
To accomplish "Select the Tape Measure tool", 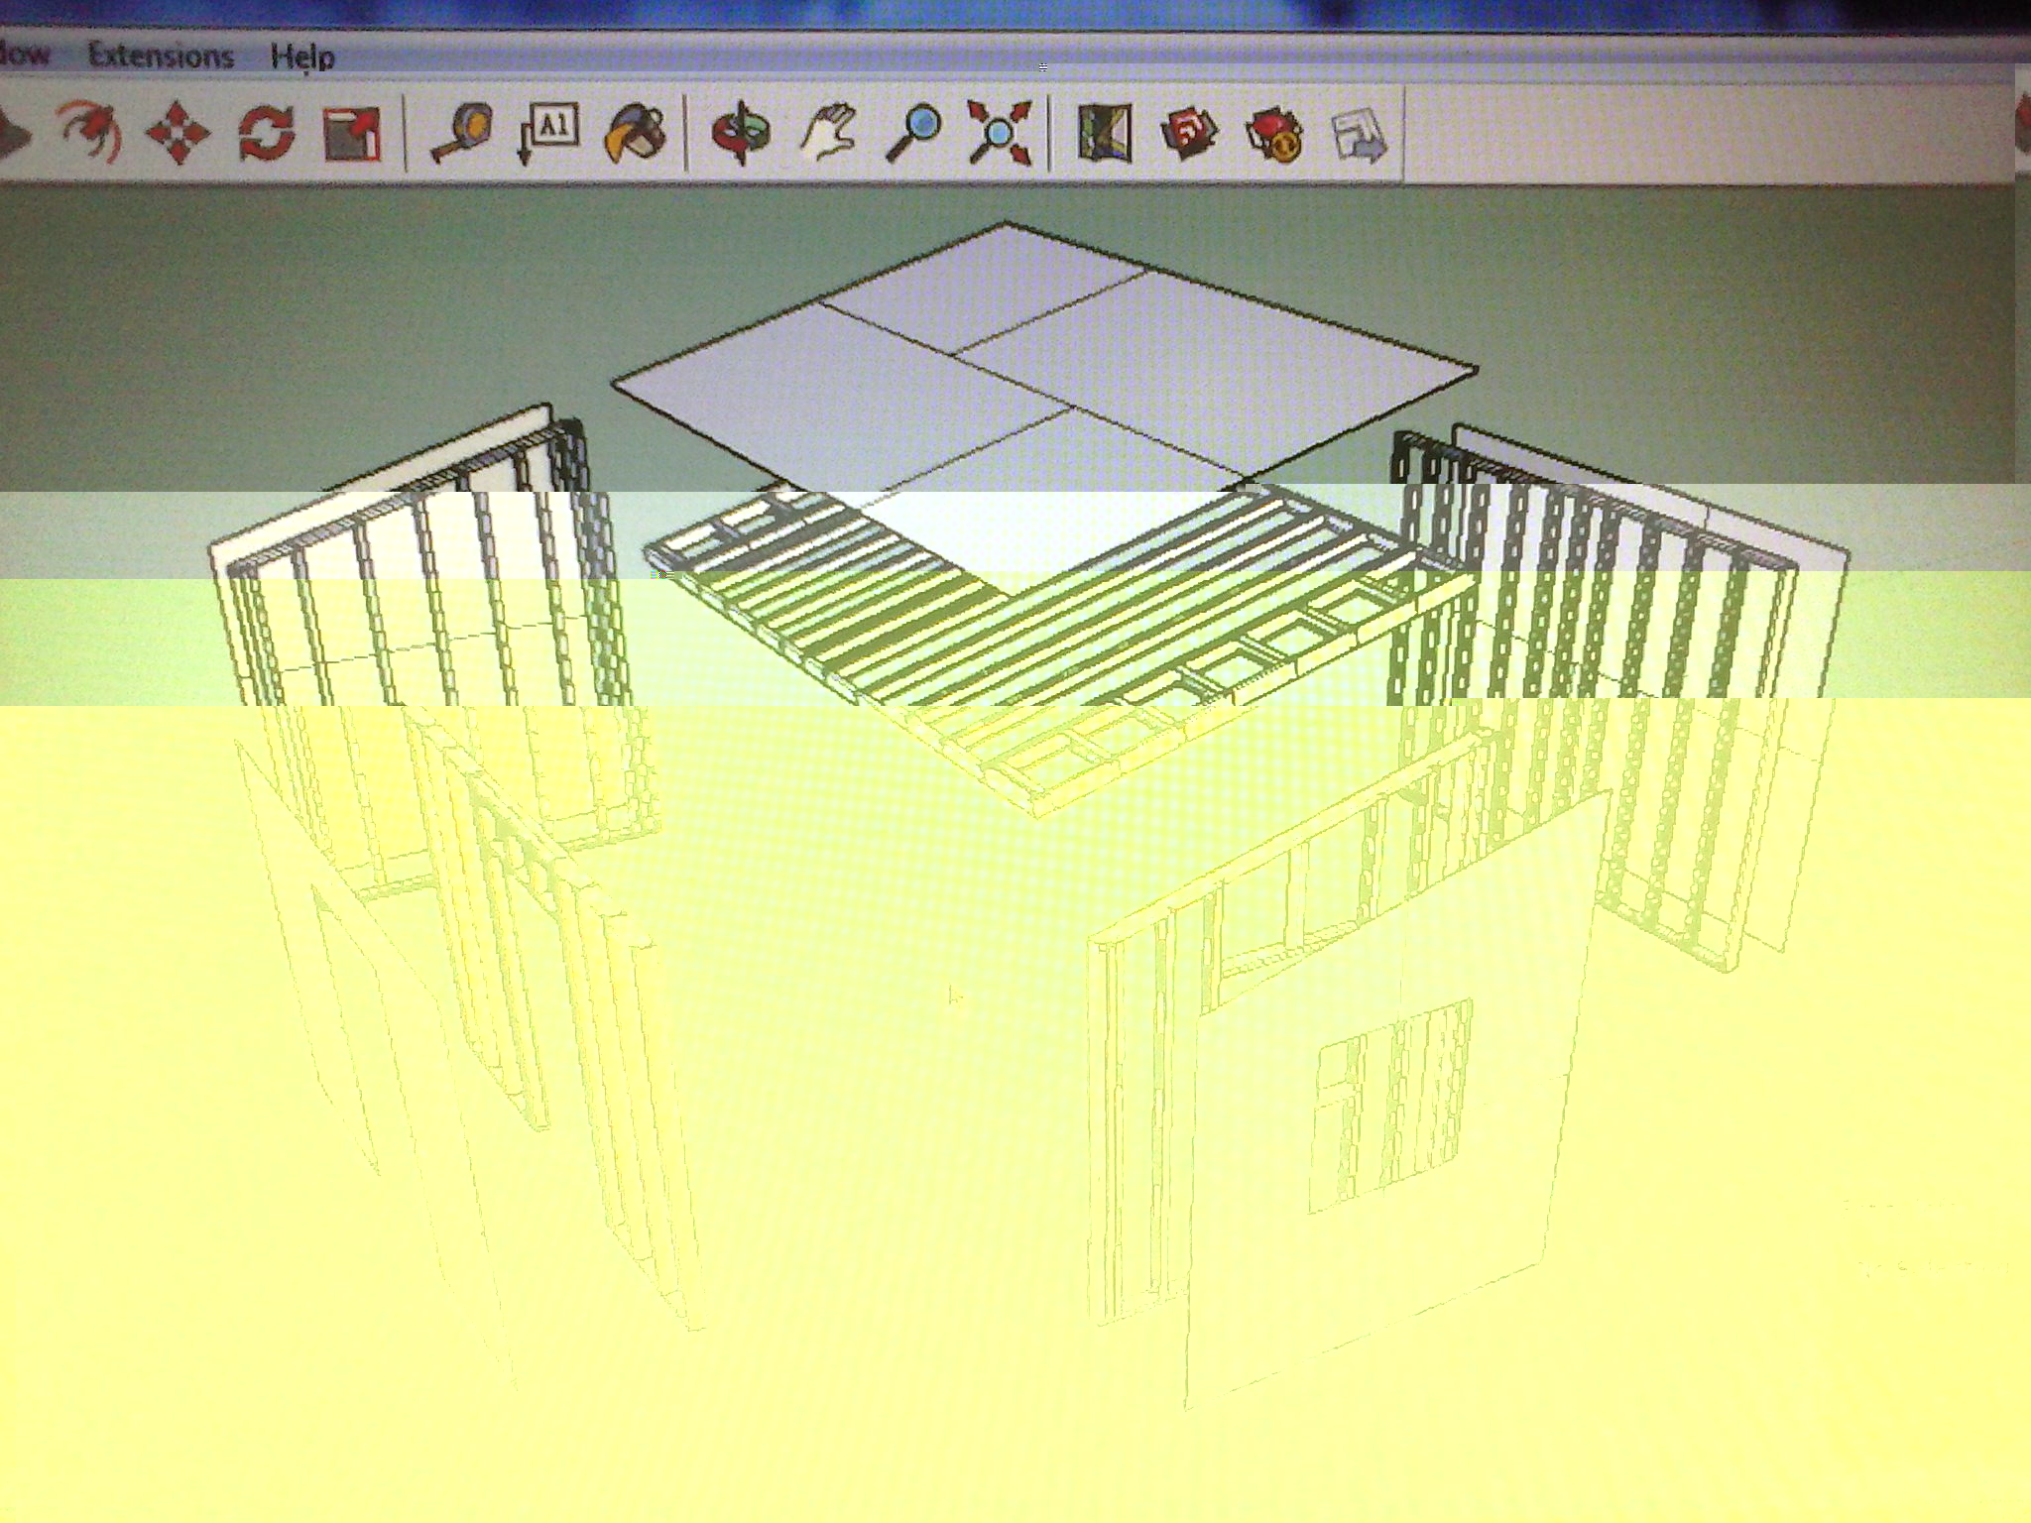I will [x=460, y=134].
